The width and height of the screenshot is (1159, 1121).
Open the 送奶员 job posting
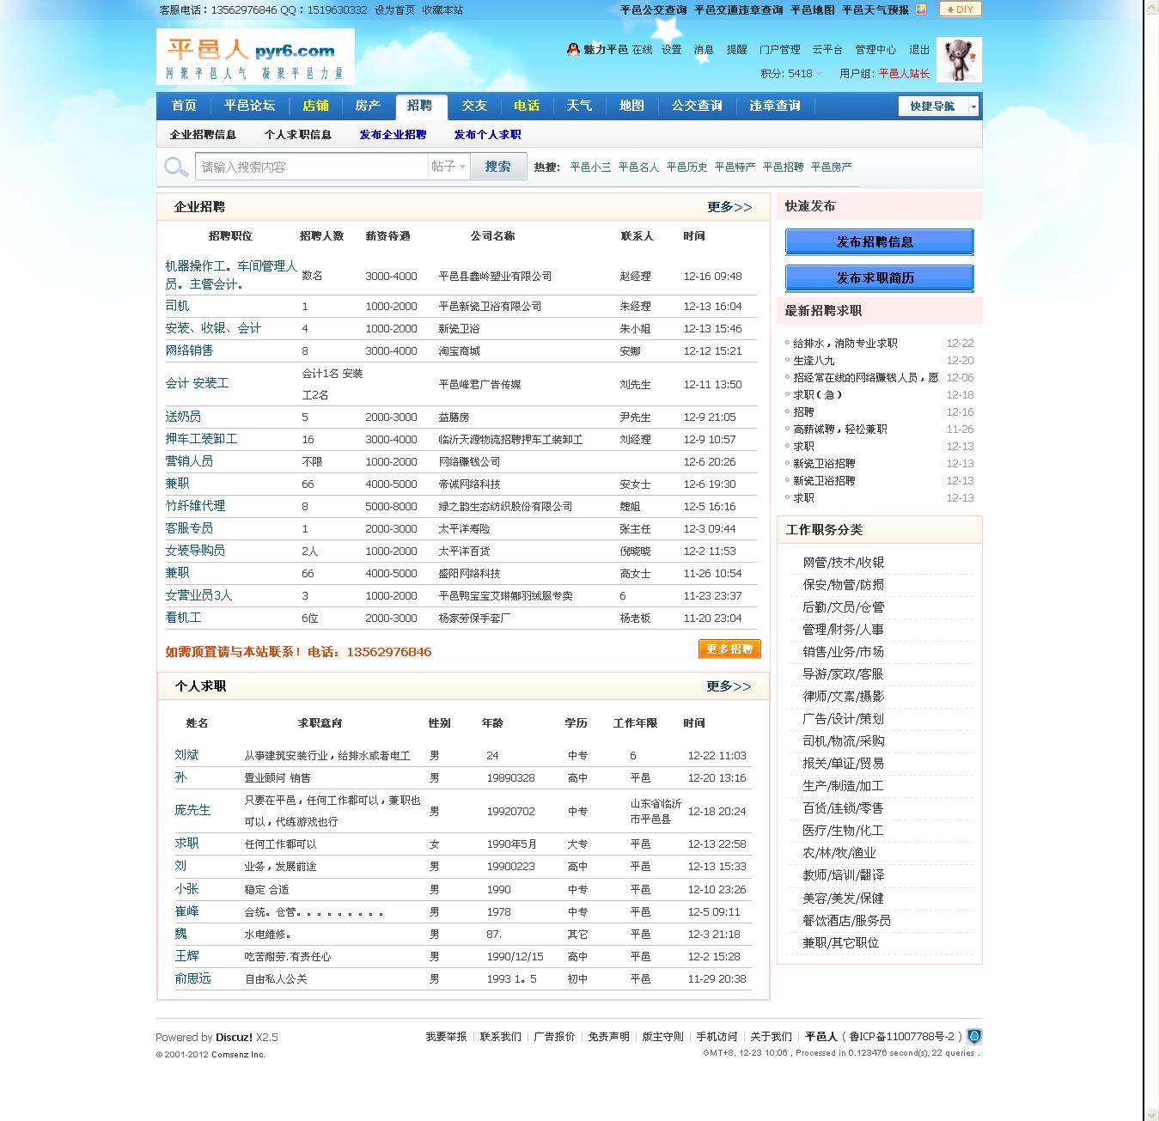183,417
